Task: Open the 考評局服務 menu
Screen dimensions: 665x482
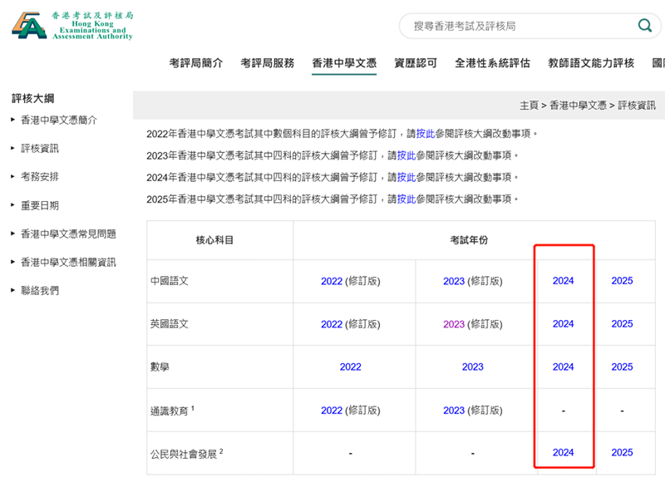Action: [x=267, y=63]
